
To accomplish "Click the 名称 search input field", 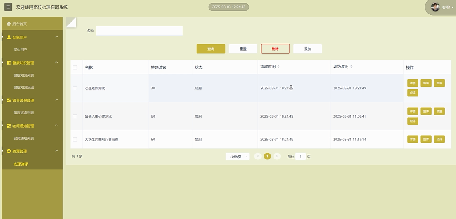I will (139, 31).
